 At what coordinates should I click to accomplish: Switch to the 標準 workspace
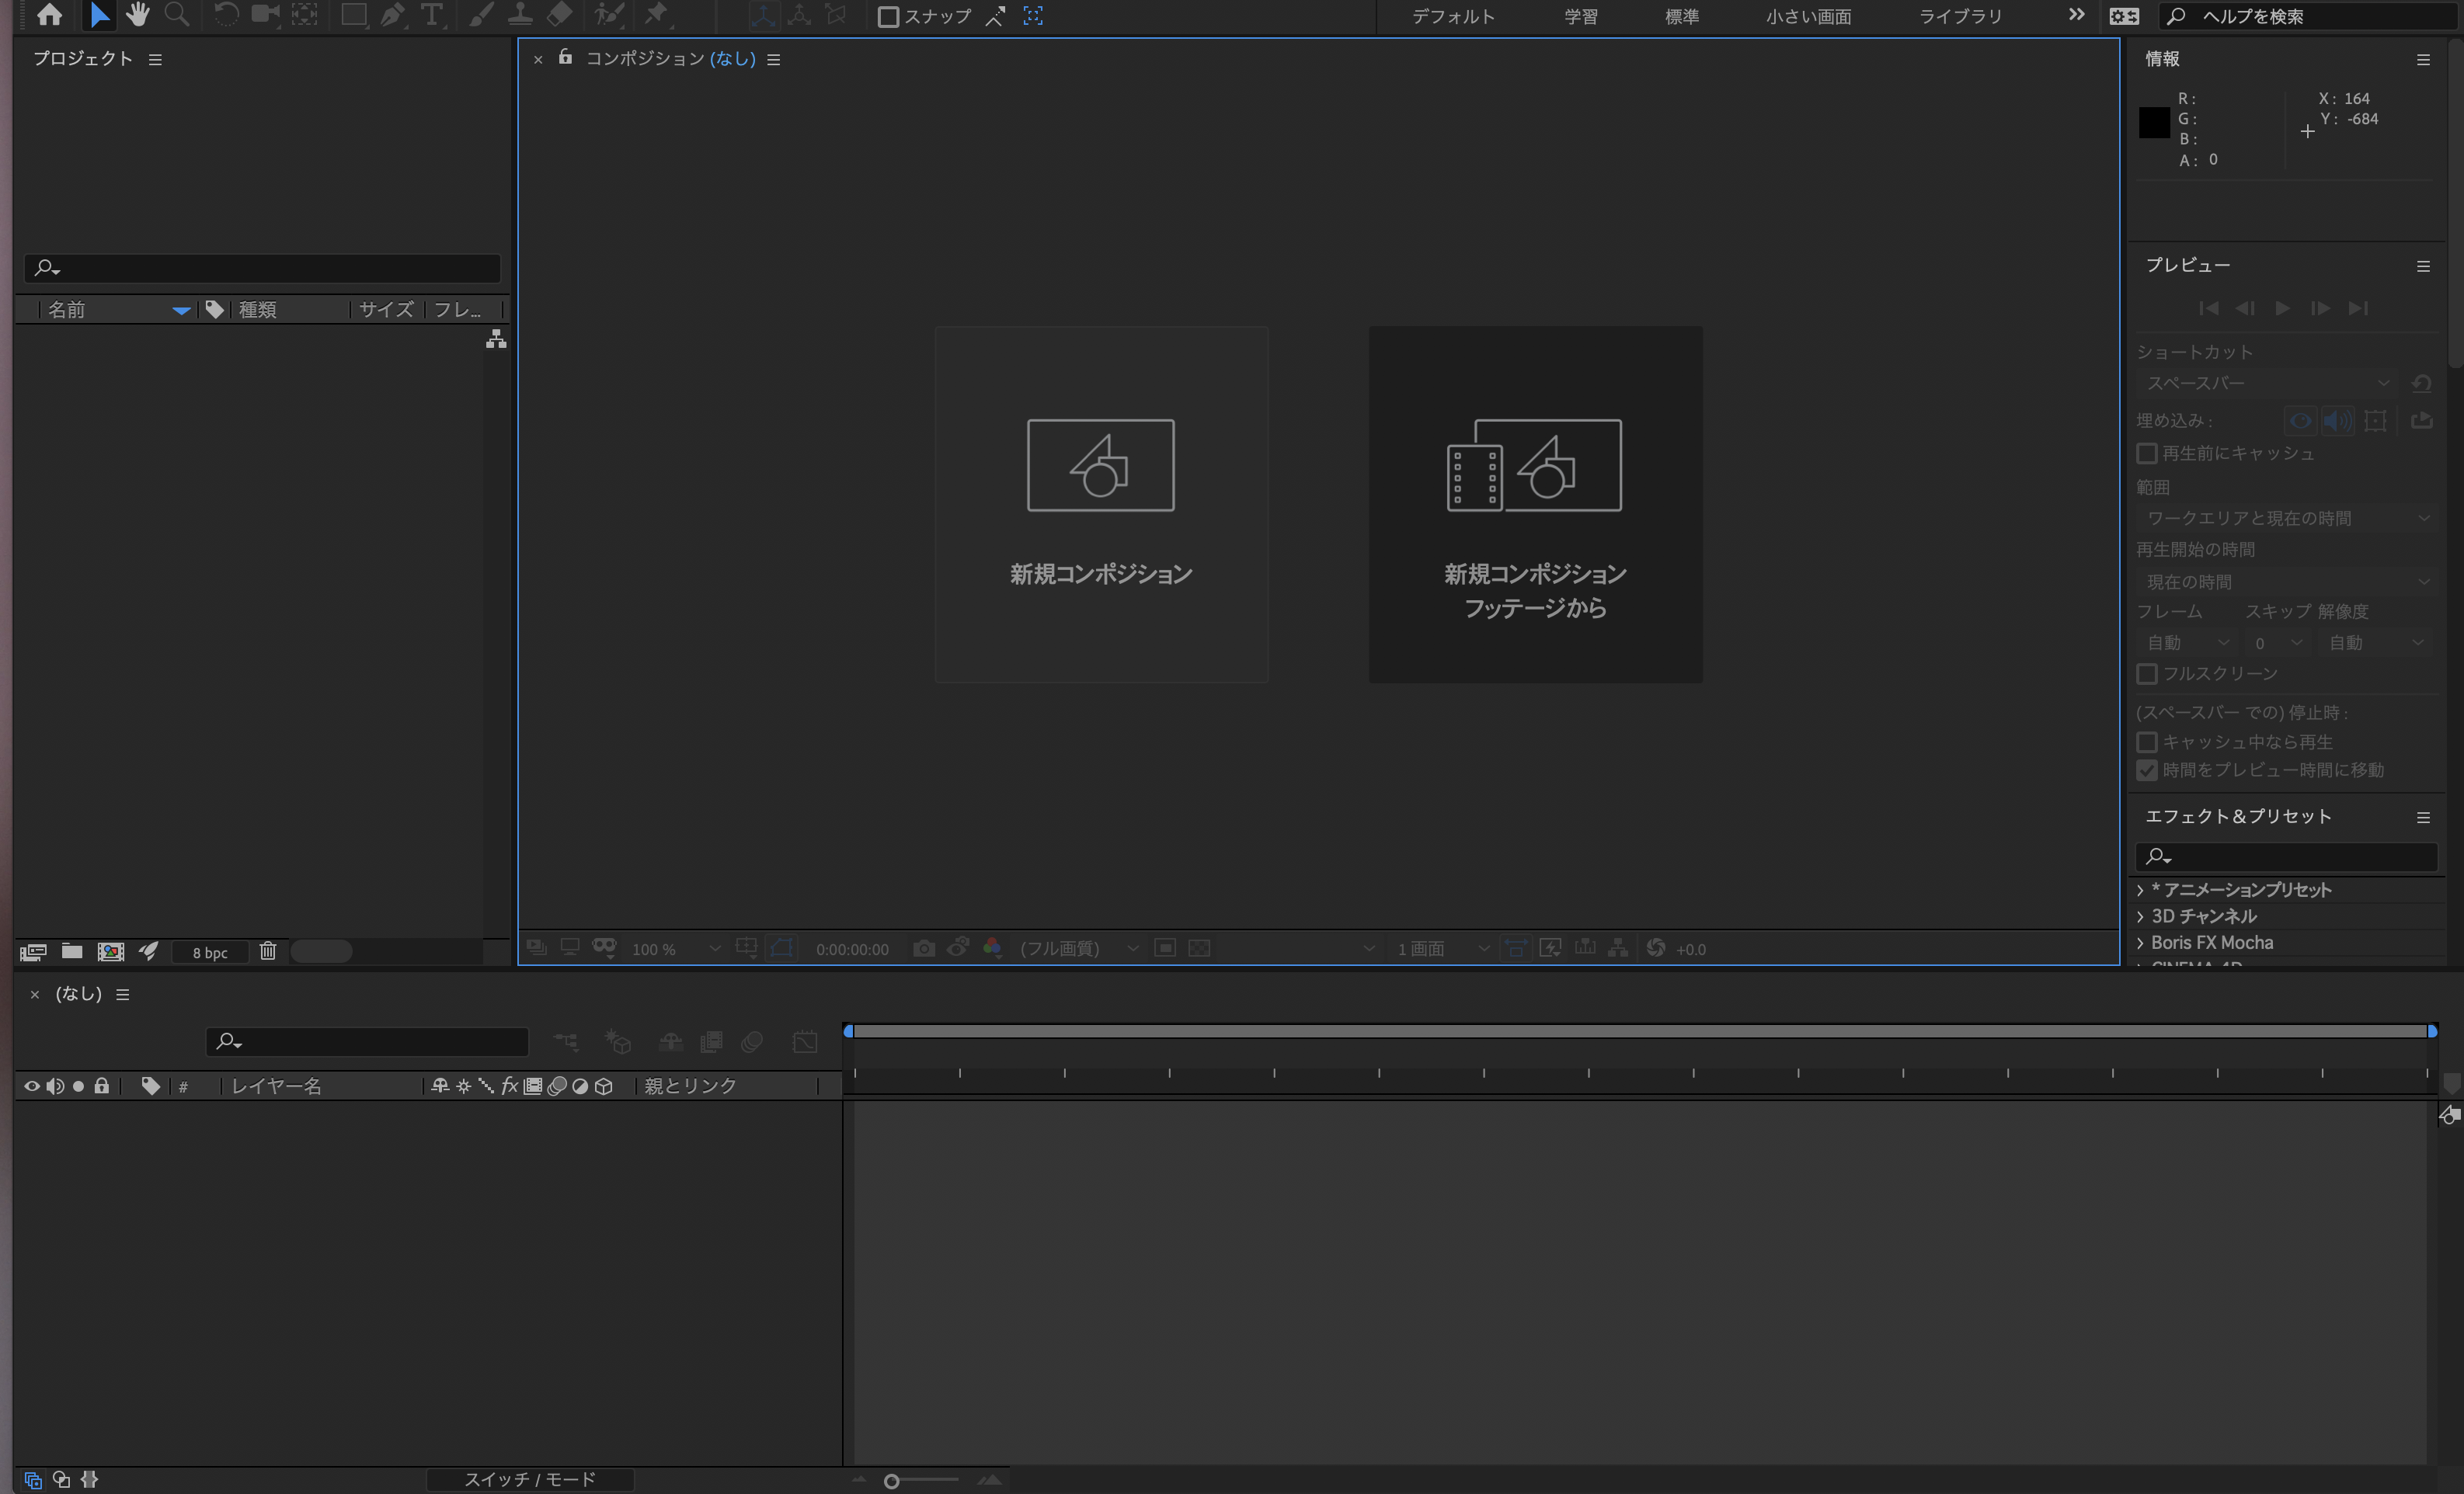1681,17
